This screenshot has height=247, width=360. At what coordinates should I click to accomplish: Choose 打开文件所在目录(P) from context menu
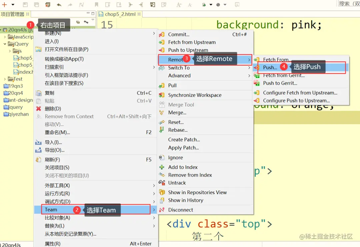coord(95,50)
